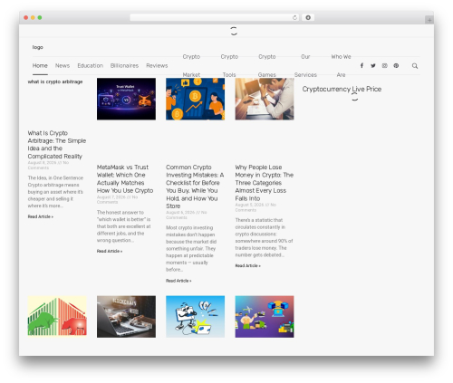The width and height of the screenshot is (453, 383).
Task: Open the News menu item
Action: pos(63,65)
